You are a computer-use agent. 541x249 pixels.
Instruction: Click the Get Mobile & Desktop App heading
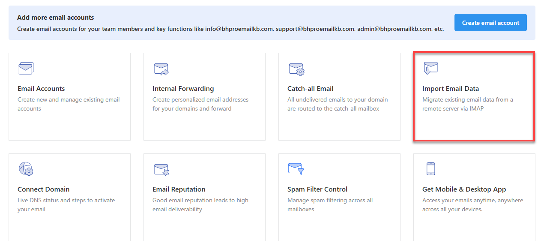pyautogui.click(x=464, y=189)
